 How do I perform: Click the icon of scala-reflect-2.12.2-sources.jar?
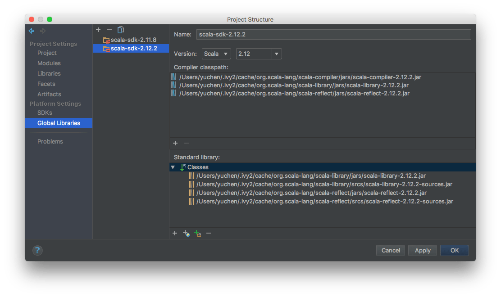[x=191, y=201]
